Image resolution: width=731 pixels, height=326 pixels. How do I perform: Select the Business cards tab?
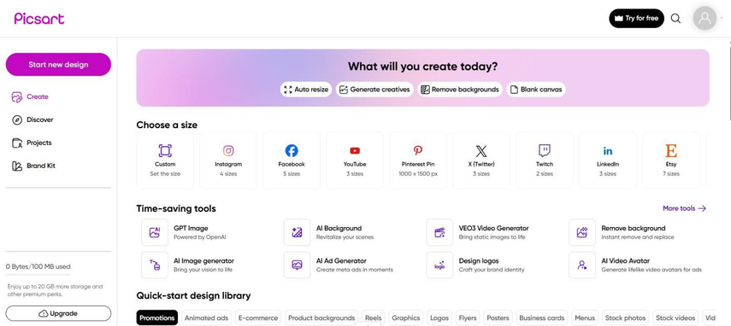542,318
